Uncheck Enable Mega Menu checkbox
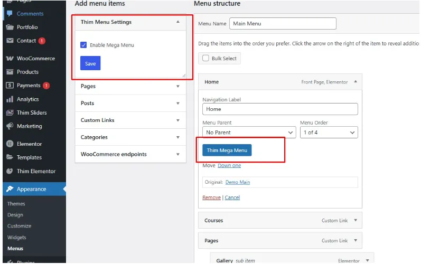The image size is (421, 264). tap(83, 45)
